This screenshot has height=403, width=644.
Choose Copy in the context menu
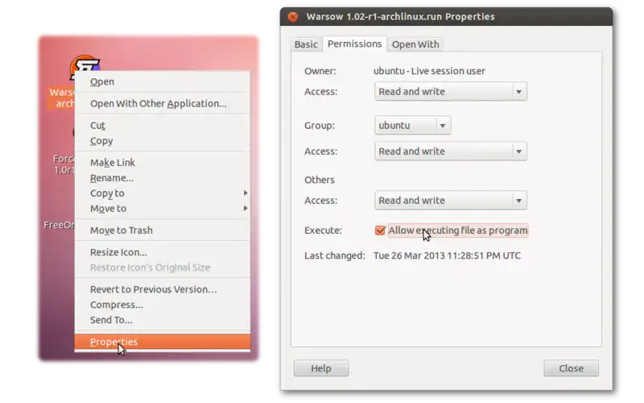click(x=163, y=141)
